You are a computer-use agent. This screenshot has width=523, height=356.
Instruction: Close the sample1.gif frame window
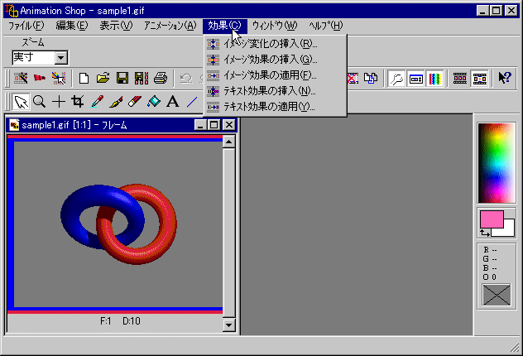(x=228, y=125)
